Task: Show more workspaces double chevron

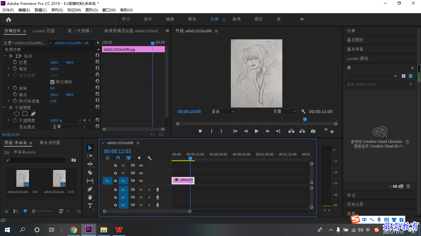Action: pos(302,19)
